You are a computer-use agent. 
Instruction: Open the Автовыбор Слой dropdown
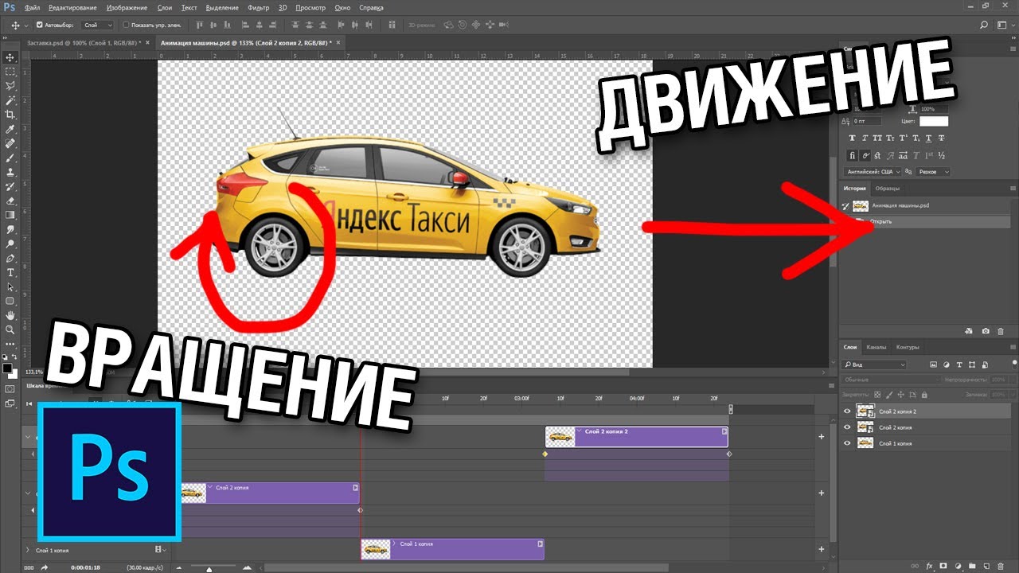[98, 25]
